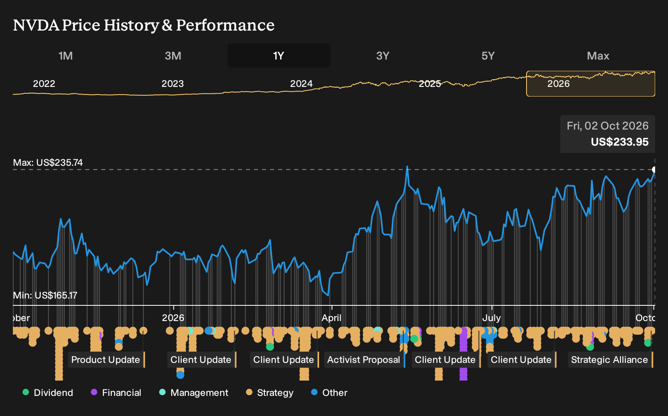
Task: Select the 3M time range tab
Action: coord(173,56)
